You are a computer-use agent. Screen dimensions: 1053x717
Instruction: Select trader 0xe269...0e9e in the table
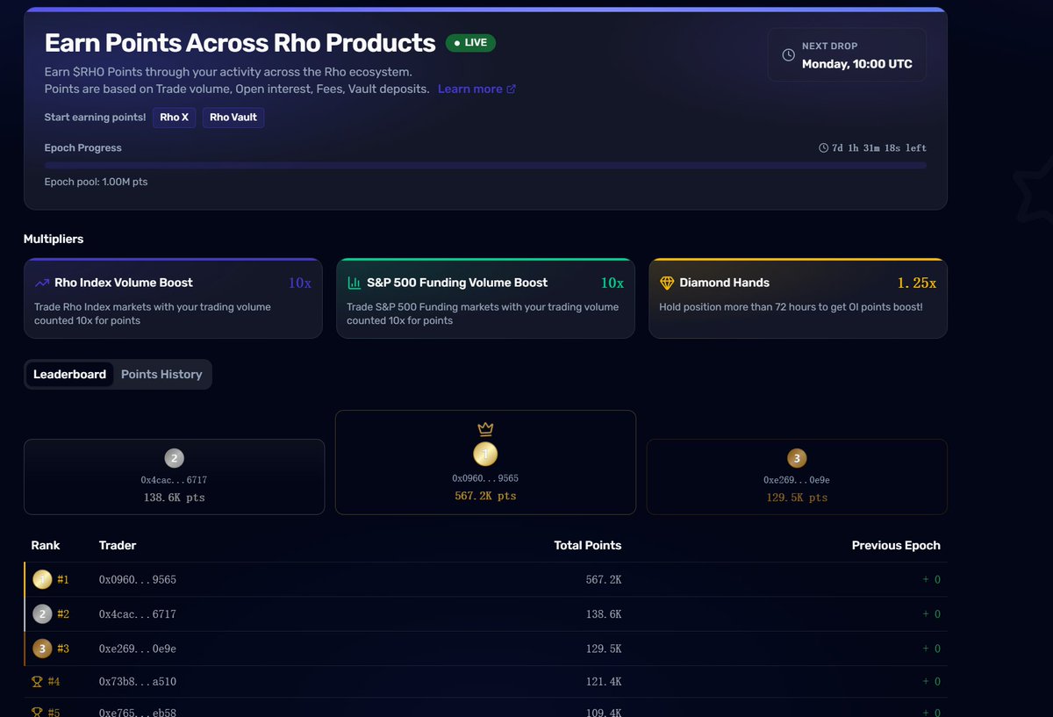(x=138, y=649)
